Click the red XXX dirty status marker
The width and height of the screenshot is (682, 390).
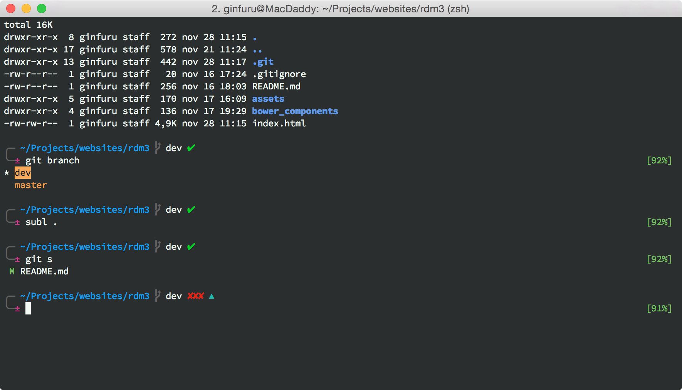195,296
